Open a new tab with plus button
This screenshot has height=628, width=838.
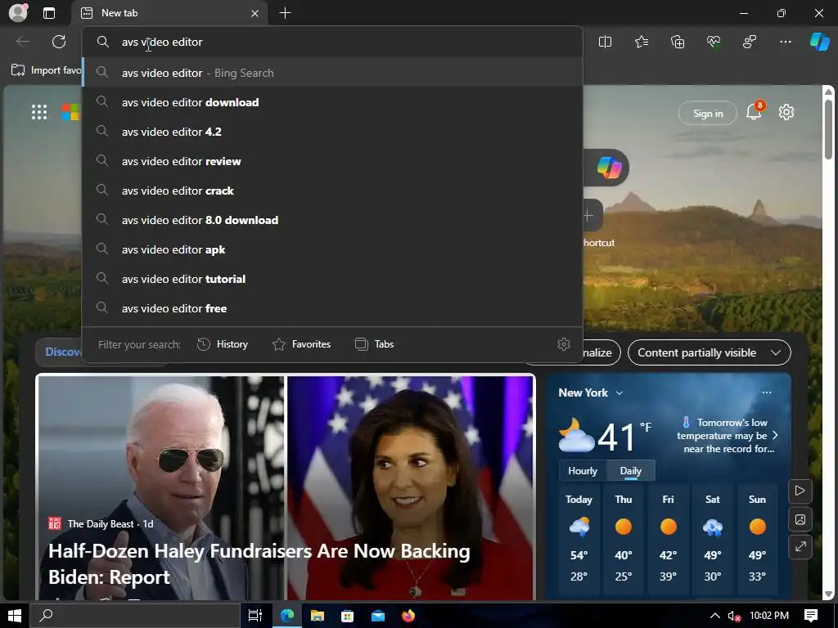click(x=286, y=13)
